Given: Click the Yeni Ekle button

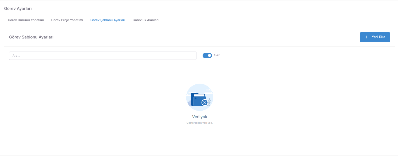Looking at the screenshot, I should point(375,37).
